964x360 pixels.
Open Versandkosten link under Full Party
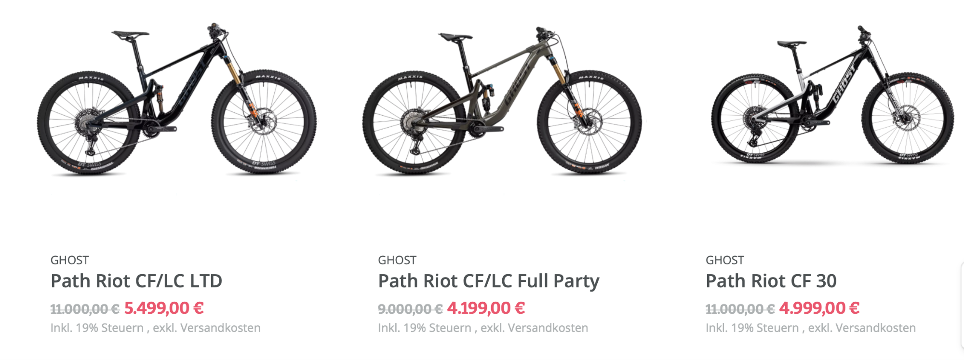point(548,328)
